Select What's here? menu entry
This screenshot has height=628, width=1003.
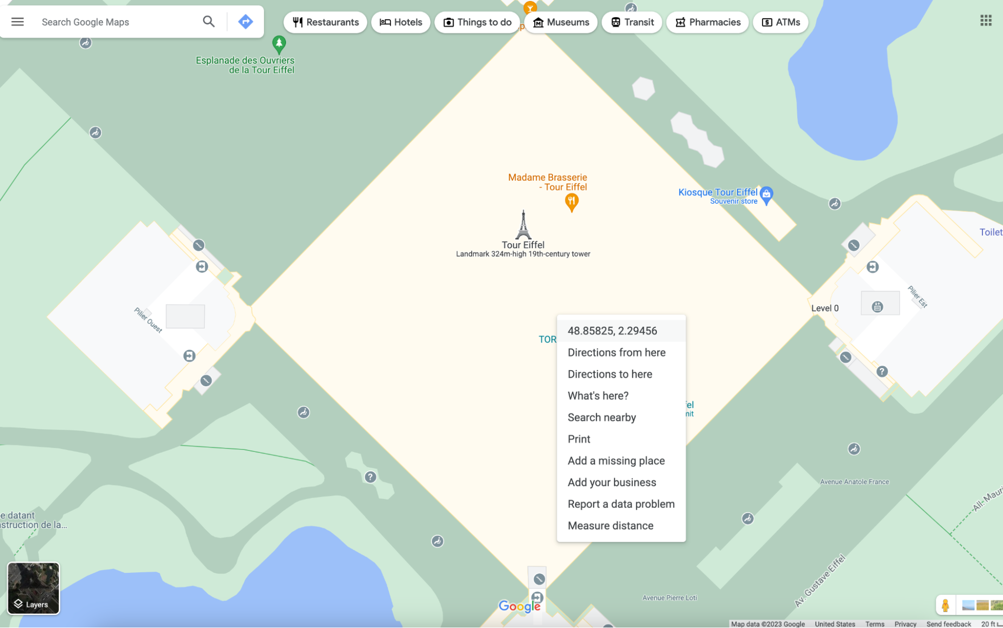coord(621,396)
